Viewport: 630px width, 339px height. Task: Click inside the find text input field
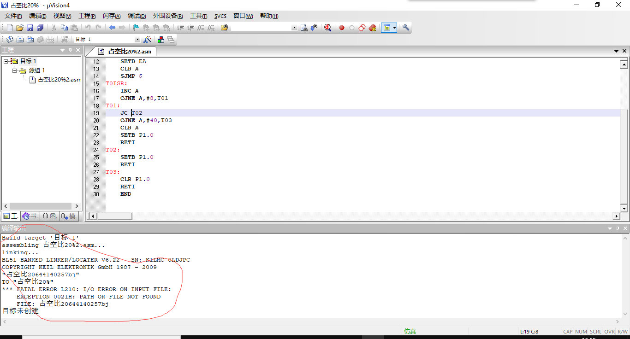click(262, 28)
